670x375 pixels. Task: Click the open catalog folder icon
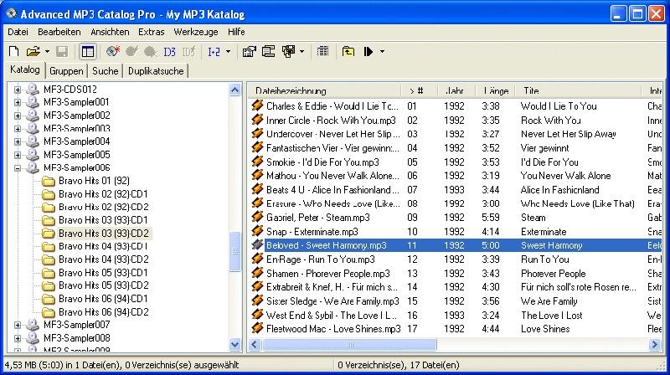tap(32, 52)
